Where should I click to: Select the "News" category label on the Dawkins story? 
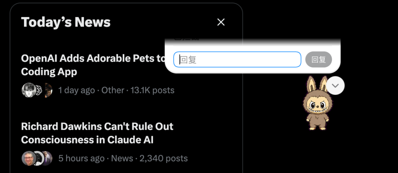122,159
